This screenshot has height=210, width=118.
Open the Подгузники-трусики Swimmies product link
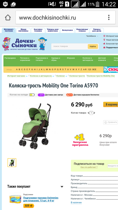[41, 199]
